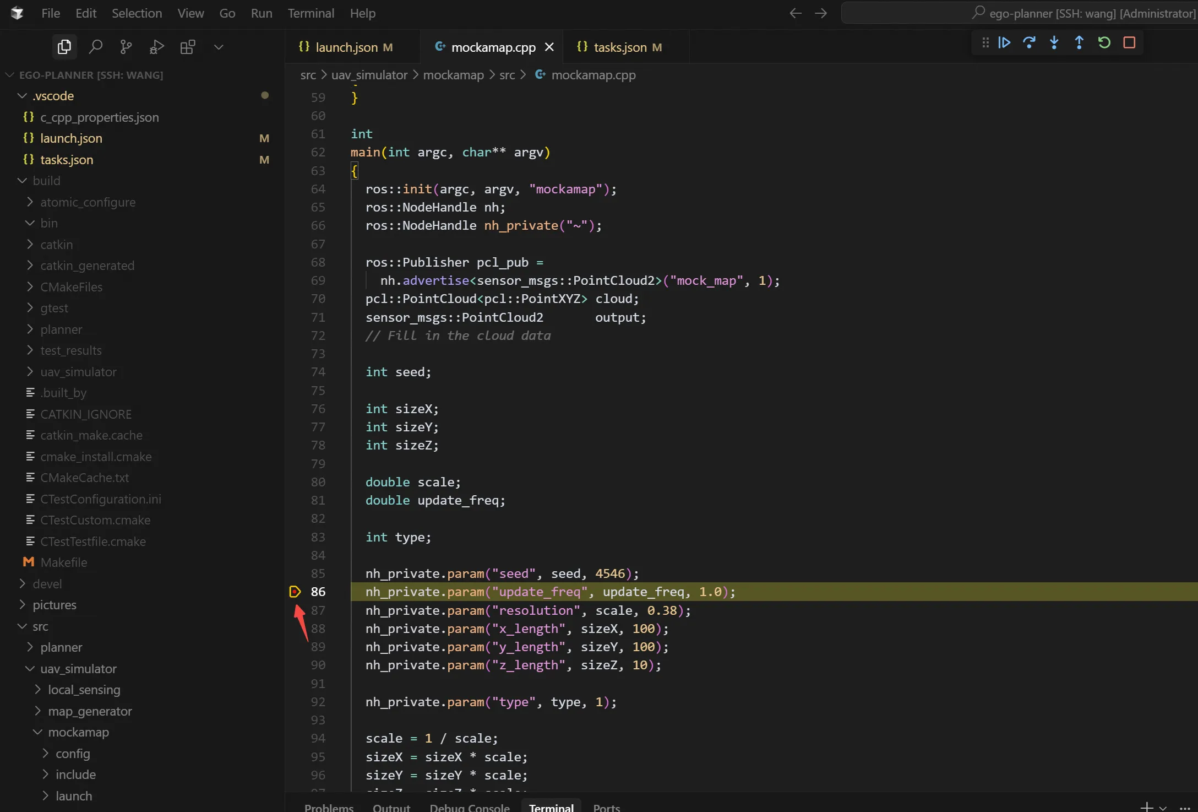Go forward with the right arrow

click(x=821, y=13)
